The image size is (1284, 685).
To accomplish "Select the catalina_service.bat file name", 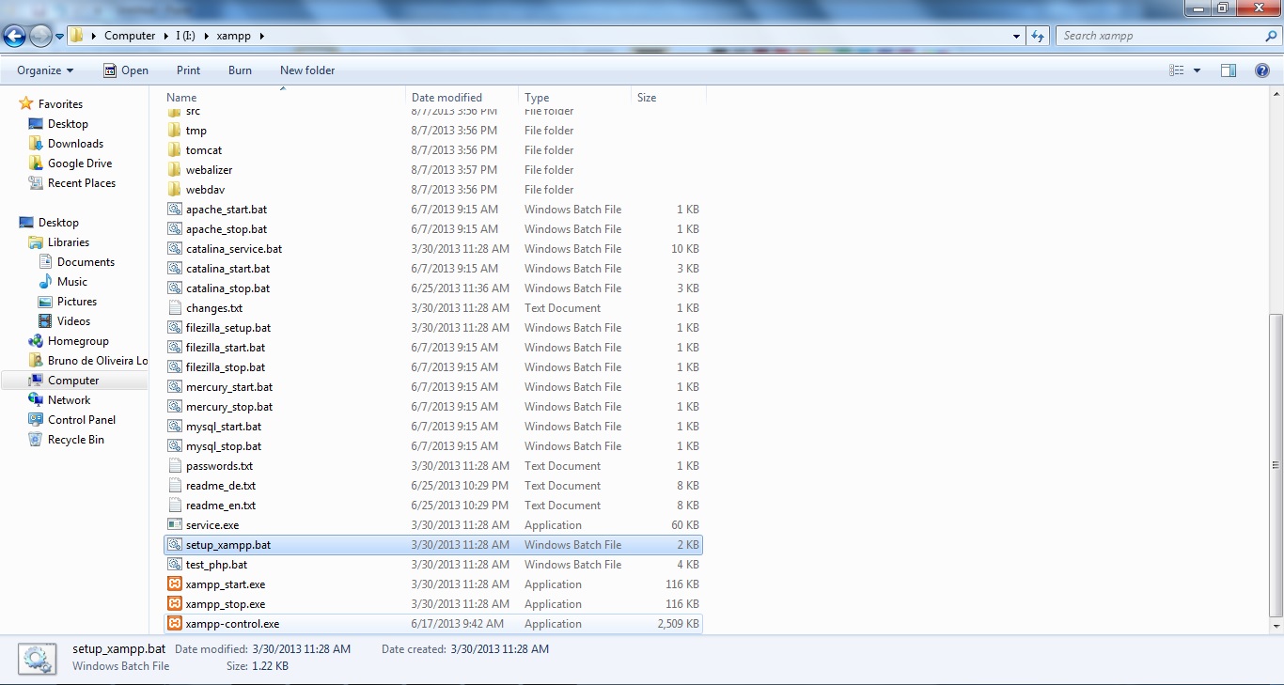I will (234, 249).
